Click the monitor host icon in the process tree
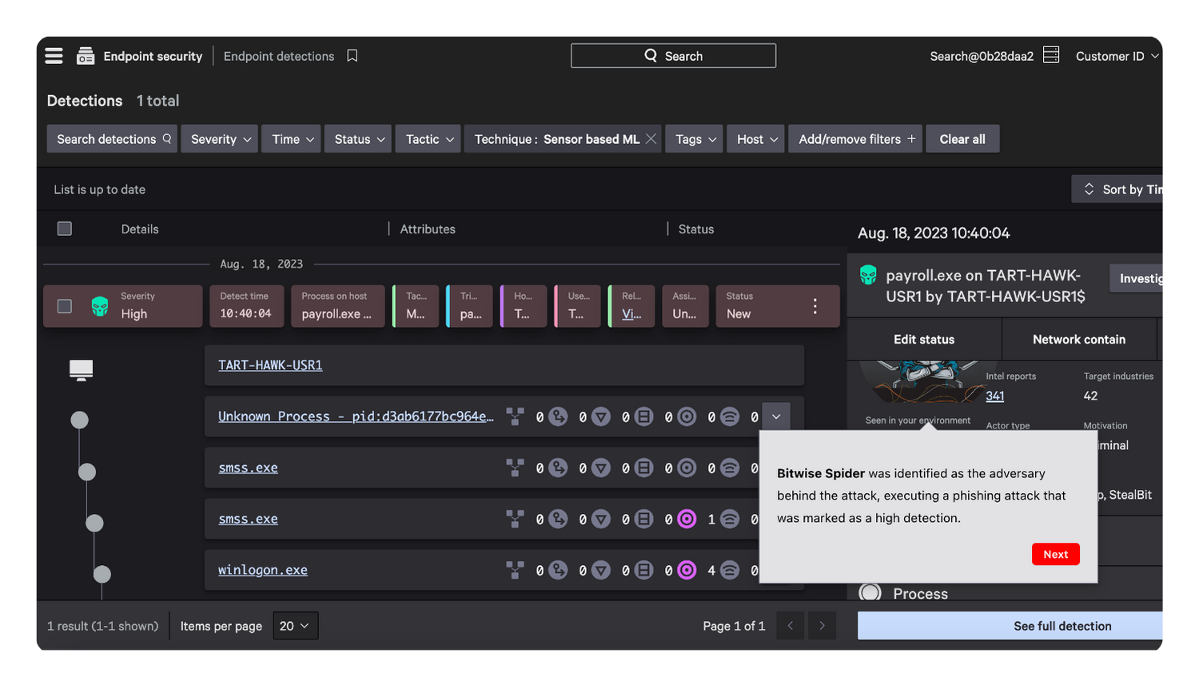The width and height of the screenshot is (1199, 689). click(80, 369)
